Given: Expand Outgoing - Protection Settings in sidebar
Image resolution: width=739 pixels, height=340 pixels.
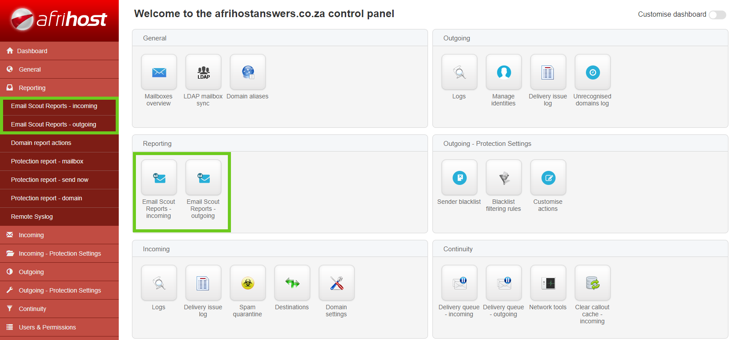Looking at the screenshot, I should (x=60, y=290).
